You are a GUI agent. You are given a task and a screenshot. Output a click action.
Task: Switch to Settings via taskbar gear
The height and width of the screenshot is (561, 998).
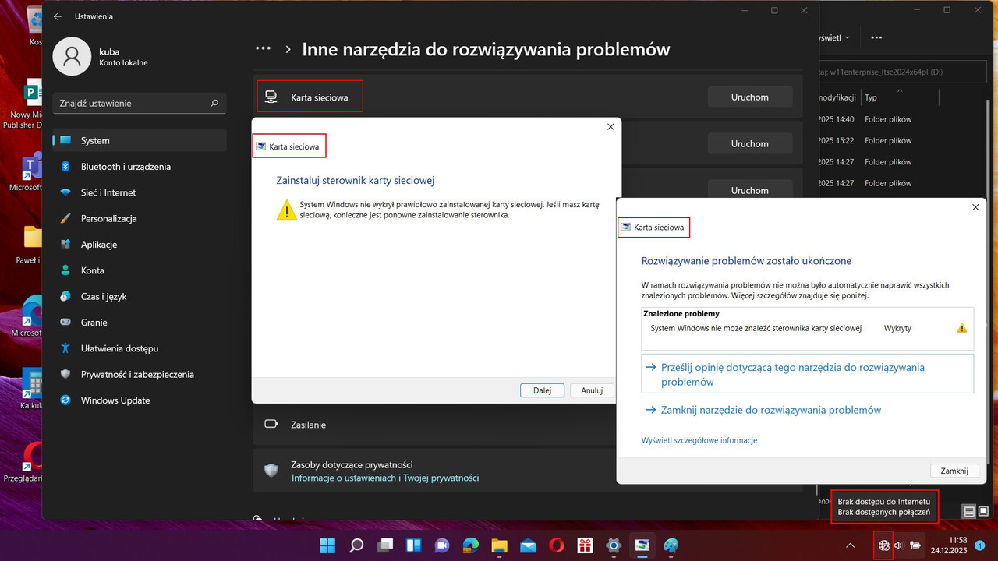[614, 545]
